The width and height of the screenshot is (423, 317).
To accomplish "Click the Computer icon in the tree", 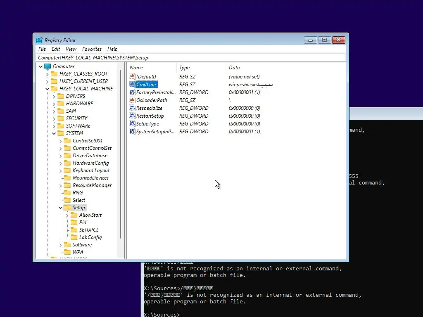I will 48,66.
